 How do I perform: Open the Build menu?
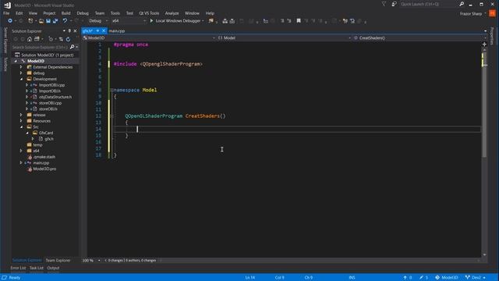(65, 13)
